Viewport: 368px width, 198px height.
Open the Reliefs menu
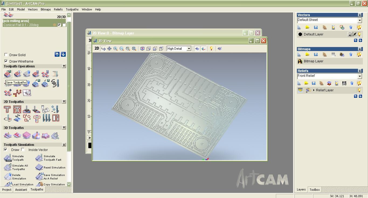(58, 9)
